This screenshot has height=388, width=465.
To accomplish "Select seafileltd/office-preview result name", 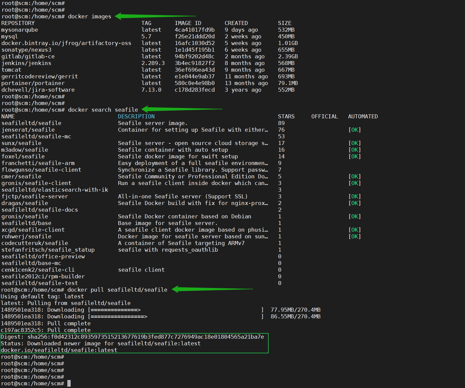I will click(43, 256).
